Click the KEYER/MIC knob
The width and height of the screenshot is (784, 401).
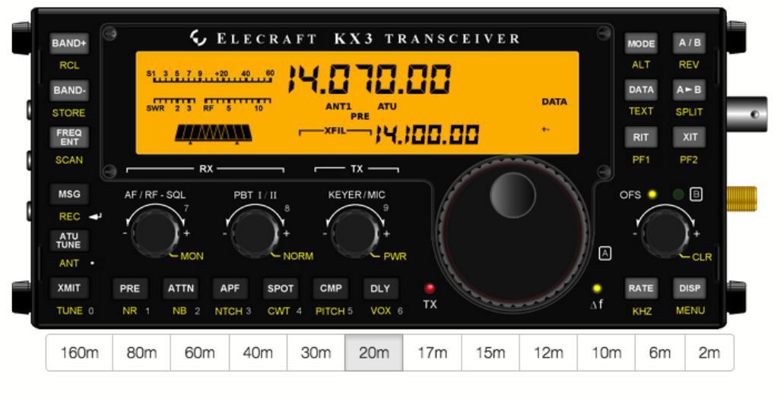(355, 232)
